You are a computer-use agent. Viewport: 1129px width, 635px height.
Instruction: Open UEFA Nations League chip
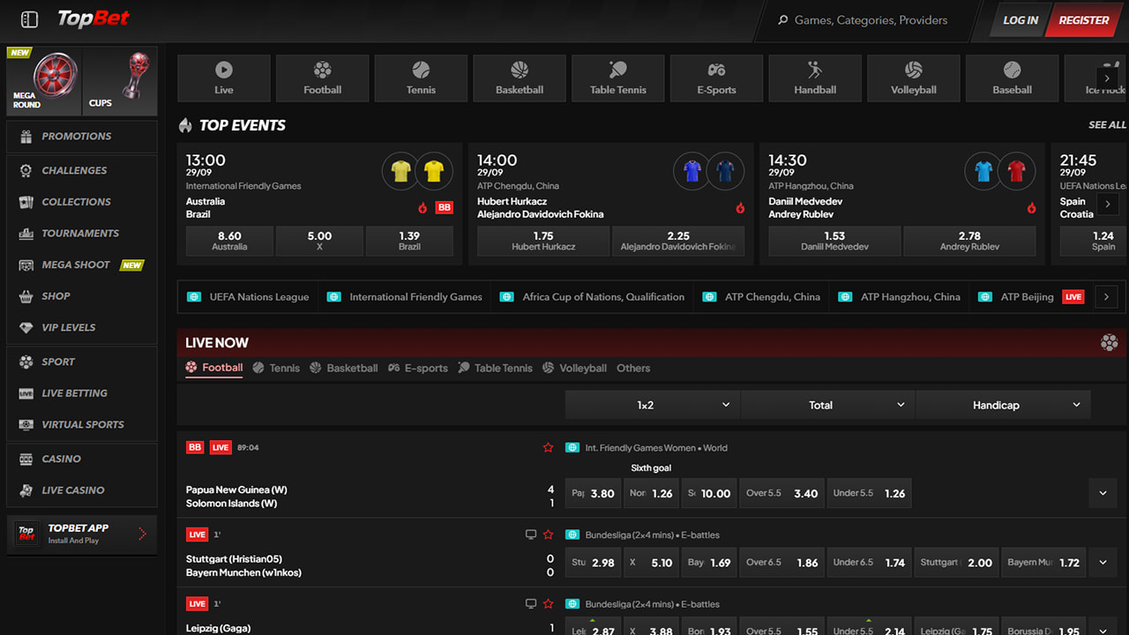[248, 297]
